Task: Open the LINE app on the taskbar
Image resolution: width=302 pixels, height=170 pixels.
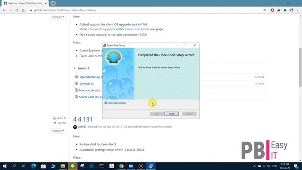Action: [x=73, y=166]
